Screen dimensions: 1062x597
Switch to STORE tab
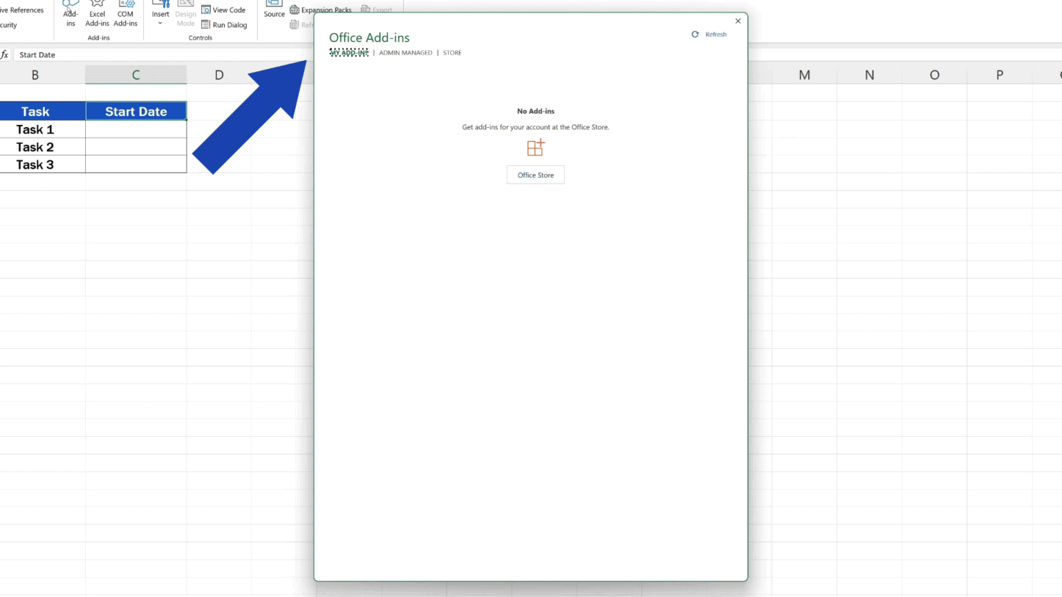(x=452, y=53)
